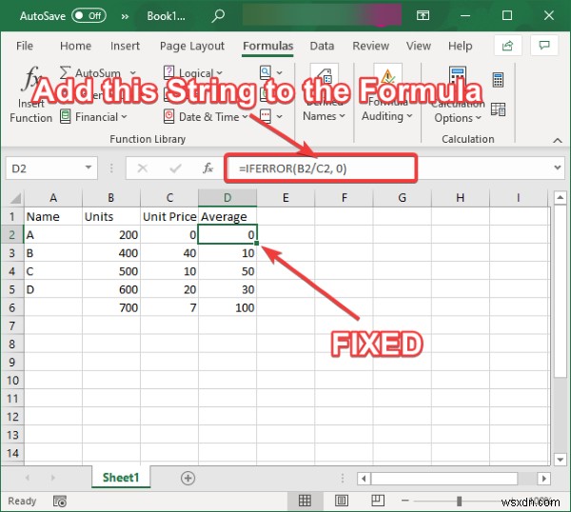Click the cell containing 100
Image resolution: width=571 pixels, height=512 pixels.
227,307
